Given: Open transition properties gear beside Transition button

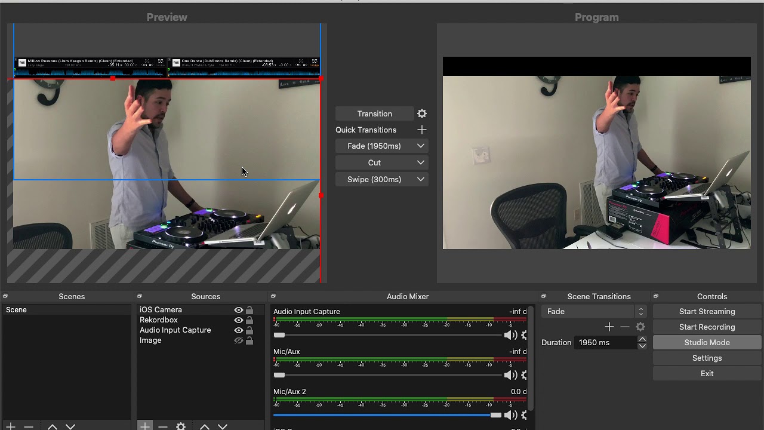Looking at the screenshot, I should [422, 113].
